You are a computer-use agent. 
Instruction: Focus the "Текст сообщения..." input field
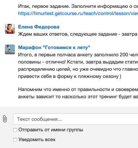(76, 119)
